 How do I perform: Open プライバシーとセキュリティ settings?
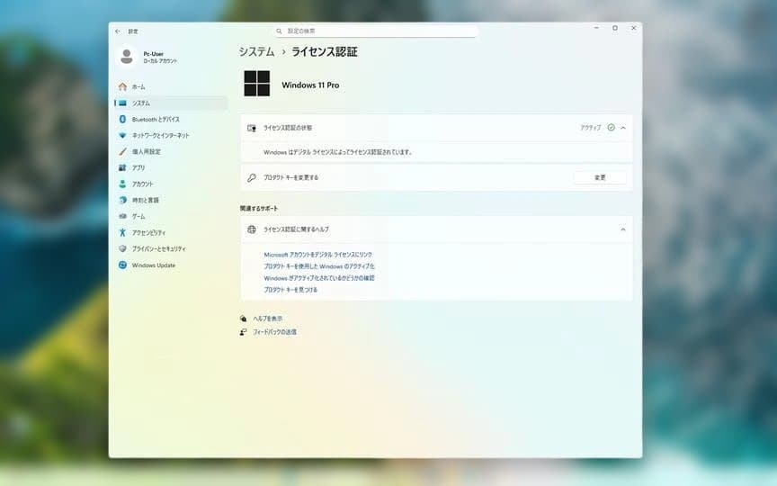(158, 248)
